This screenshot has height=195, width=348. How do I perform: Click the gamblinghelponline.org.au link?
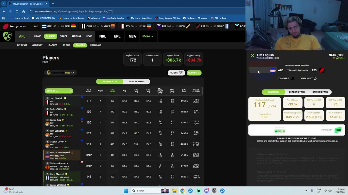click(325, 141)
